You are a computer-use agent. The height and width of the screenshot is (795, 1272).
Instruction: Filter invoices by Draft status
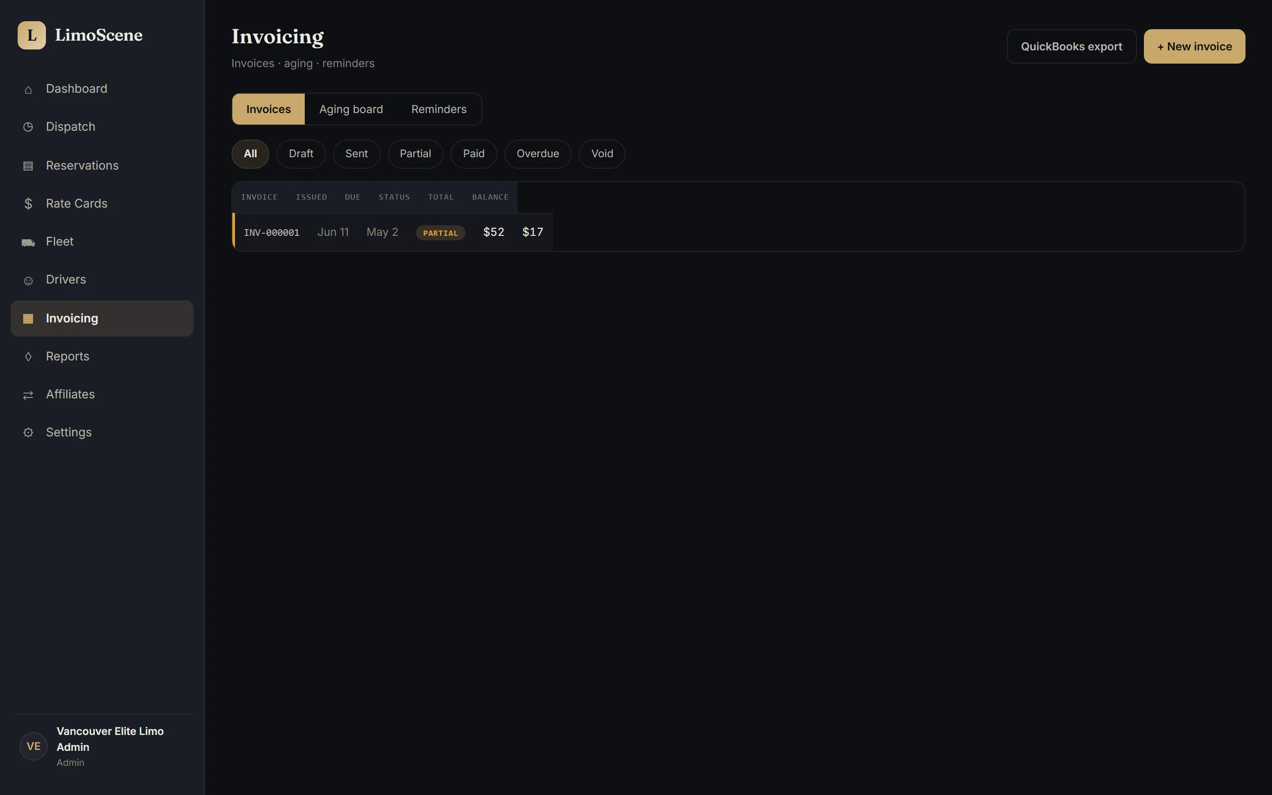(x=301, y=154)
